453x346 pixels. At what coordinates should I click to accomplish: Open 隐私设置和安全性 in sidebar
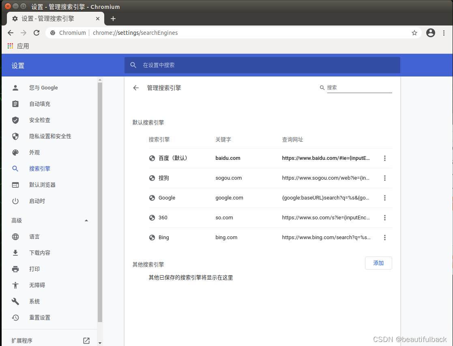(49, 136)
